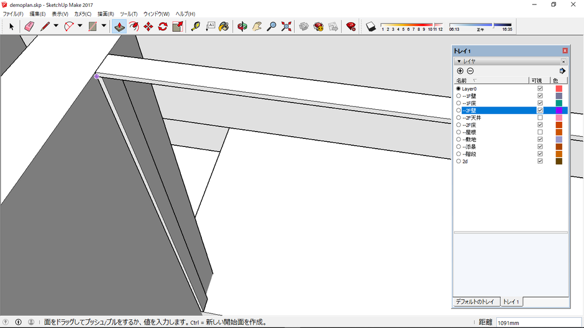Open the ツール(T) menu

128,14
